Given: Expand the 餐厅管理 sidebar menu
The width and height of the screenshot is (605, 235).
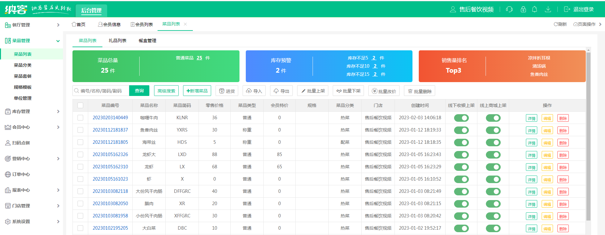Looking at the screenshot, I should (32, 25).
